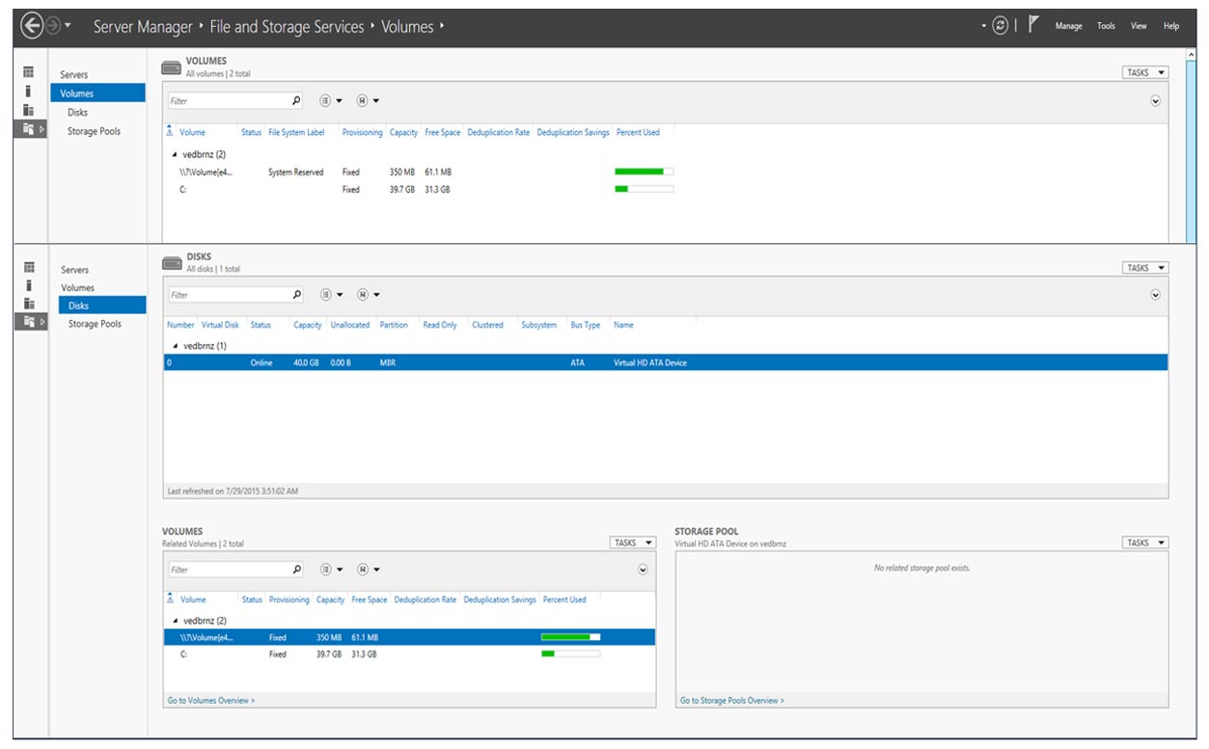Open the saved queries dropdown in All volumes panel
This screenshot has height=749, width=1209.
(368, 100)
